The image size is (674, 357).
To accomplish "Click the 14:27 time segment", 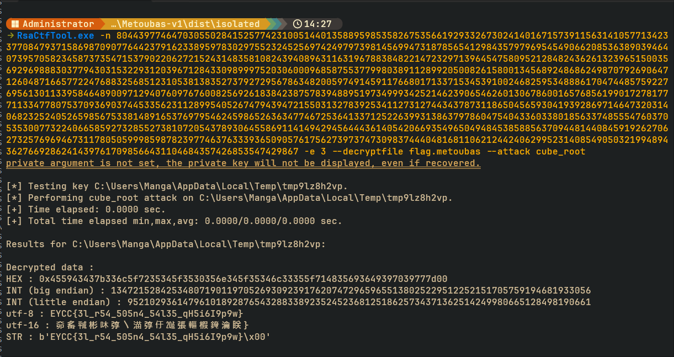I will click(x=318, y=24).
